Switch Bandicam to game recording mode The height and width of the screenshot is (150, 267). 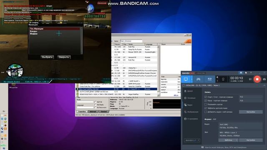pyautogui.click(x=199, y=79)
